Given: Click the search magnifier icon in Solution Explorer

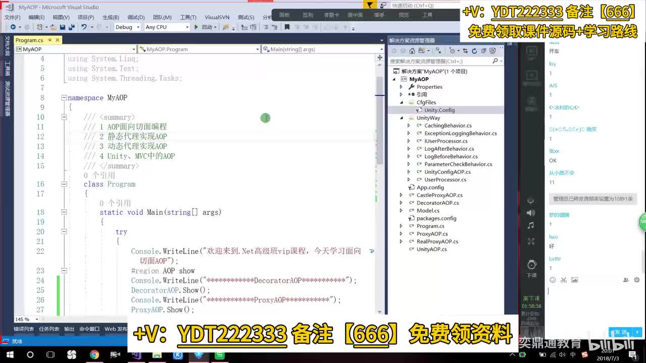Looking at the screenshot, I should point(495,61).
